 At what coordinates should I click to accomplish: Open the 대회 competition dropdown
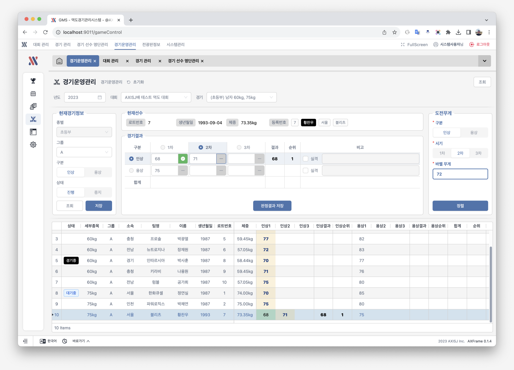tap(156, 97)
